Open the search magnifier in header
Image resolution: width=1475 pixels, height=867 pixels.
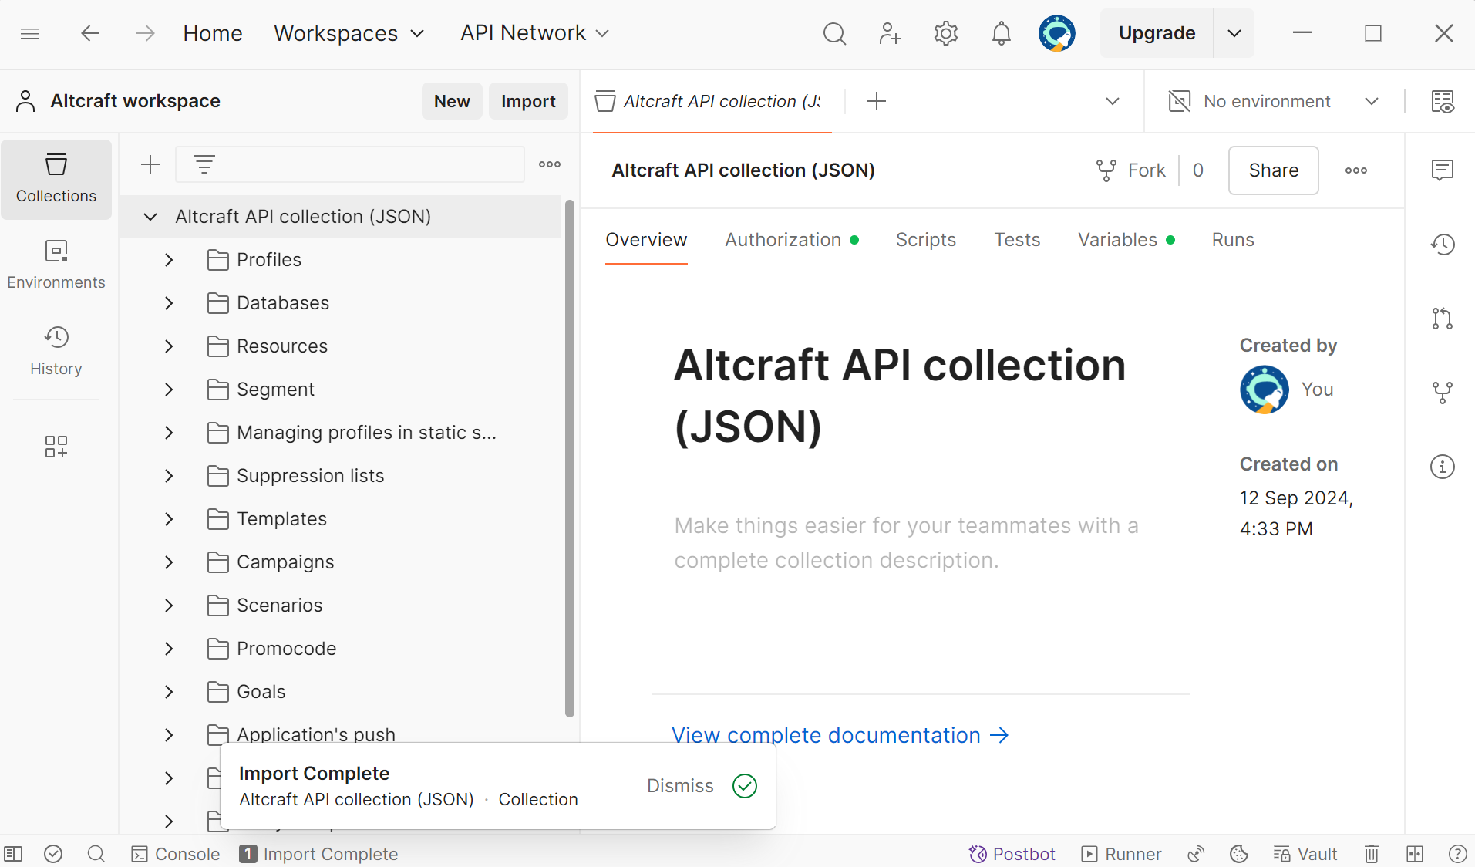point(834,33)
